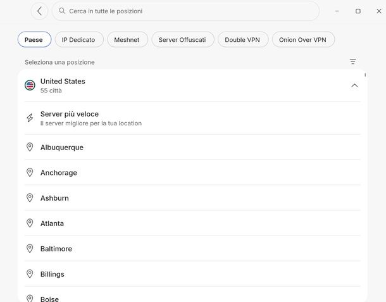
Task: Click the search all locations field
Action: [x=190, y=11]
